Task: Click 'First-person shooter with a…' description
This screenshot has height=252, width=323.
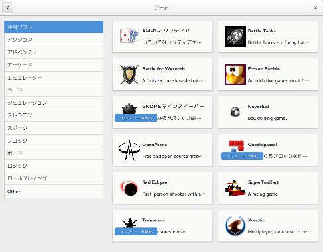Action: (174, 194)
